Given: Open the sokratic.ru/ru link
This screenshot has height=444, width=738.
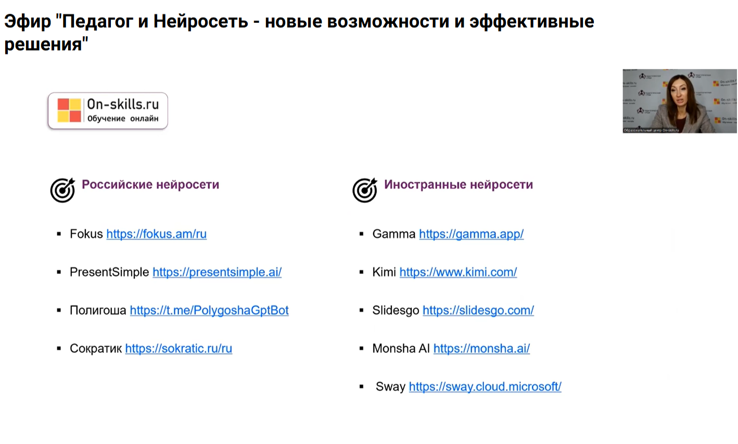Looking at the screenshot, I should point(179,349).
